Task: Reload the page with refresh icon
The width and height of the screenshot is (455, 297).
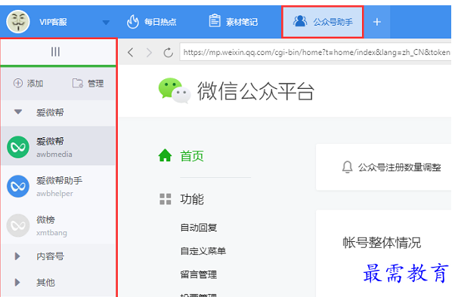Action: click(x=169, y=53)
